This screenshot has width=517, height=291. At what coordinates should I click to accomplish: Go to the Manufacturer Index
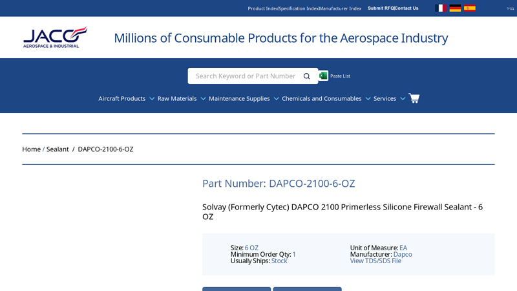(x=341, y=8)
